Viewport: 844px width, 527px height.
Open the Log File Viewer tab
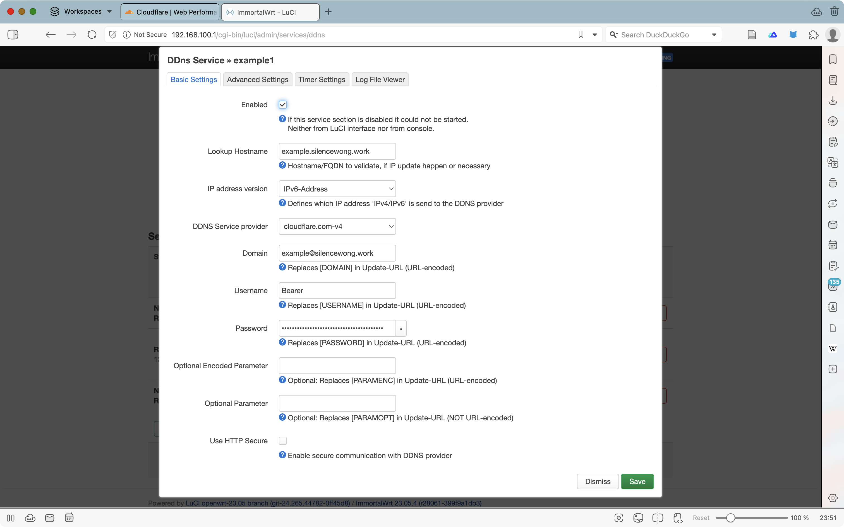[380, 80]
